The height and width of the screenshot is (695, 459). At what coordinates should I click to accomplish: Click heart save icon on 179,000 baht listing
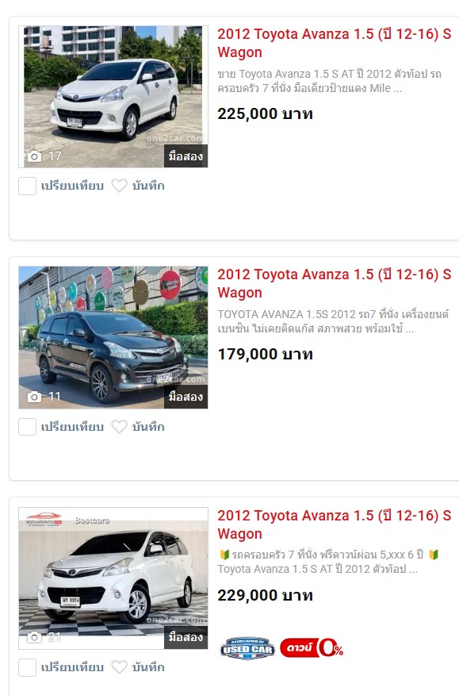click(x=119, y=427)
